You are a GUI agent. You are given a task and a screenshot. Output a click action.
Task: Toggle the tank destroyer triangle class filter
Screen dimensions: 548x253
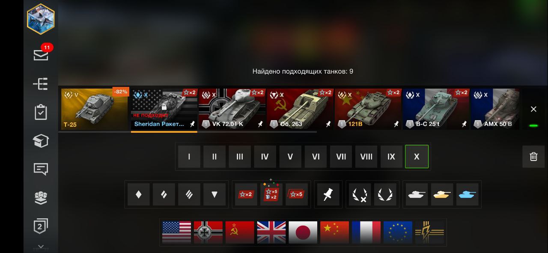(x=214, y=194)
